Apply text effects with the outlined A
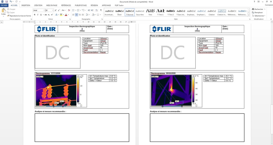Image resolution: width=273 pixels, height=145 pixels. 57,15
